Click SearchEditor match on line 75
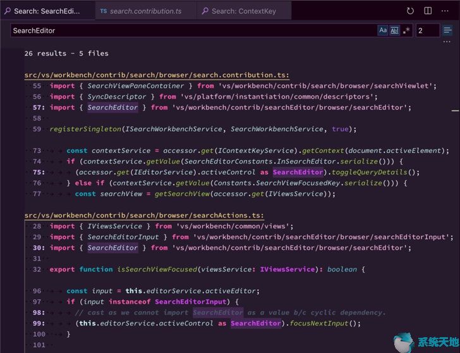Screen dimensions: 460x353 [298, 172]
